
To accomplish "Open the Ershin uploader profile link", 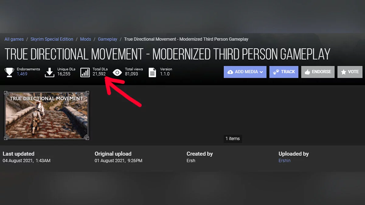I will click(284, 161).
